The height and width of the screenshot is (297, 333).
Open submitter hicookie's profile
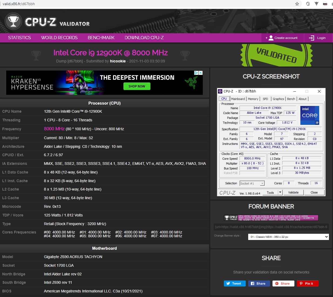[x=118, y=61]
